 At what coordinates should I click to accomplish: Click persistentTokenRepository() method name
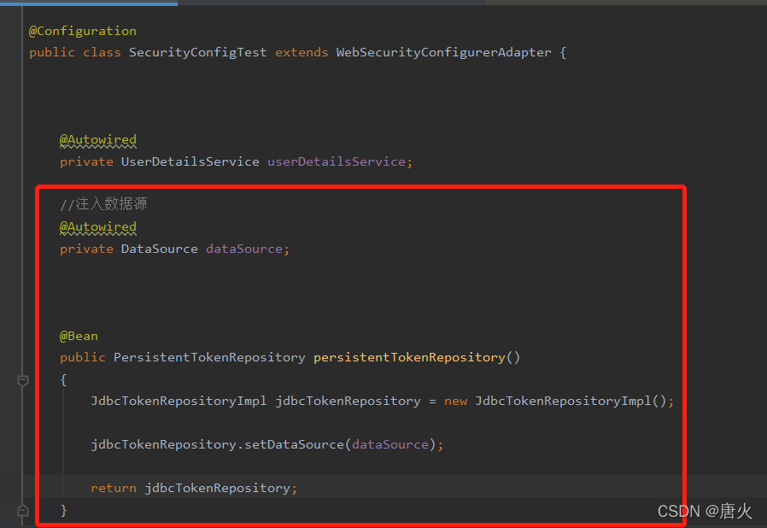point(417,358)
